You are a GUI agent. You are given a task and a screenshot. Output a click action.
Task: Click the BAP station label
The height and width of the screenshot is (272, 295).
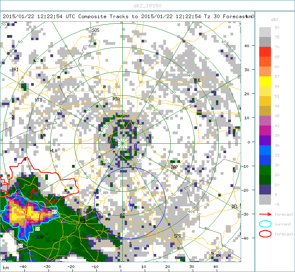coord(174,167)
